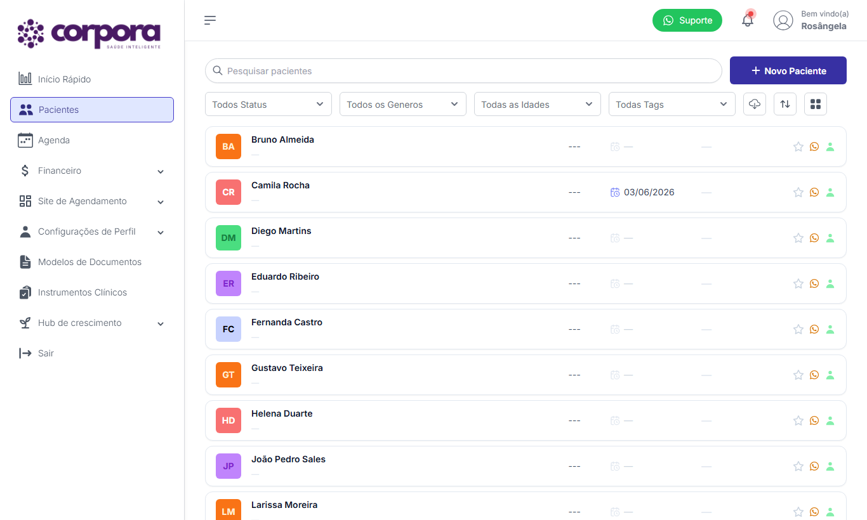Expand Configurações de Perfil chevron
Image resolution: width=867 pixels, height=520 pixels.
161,232
